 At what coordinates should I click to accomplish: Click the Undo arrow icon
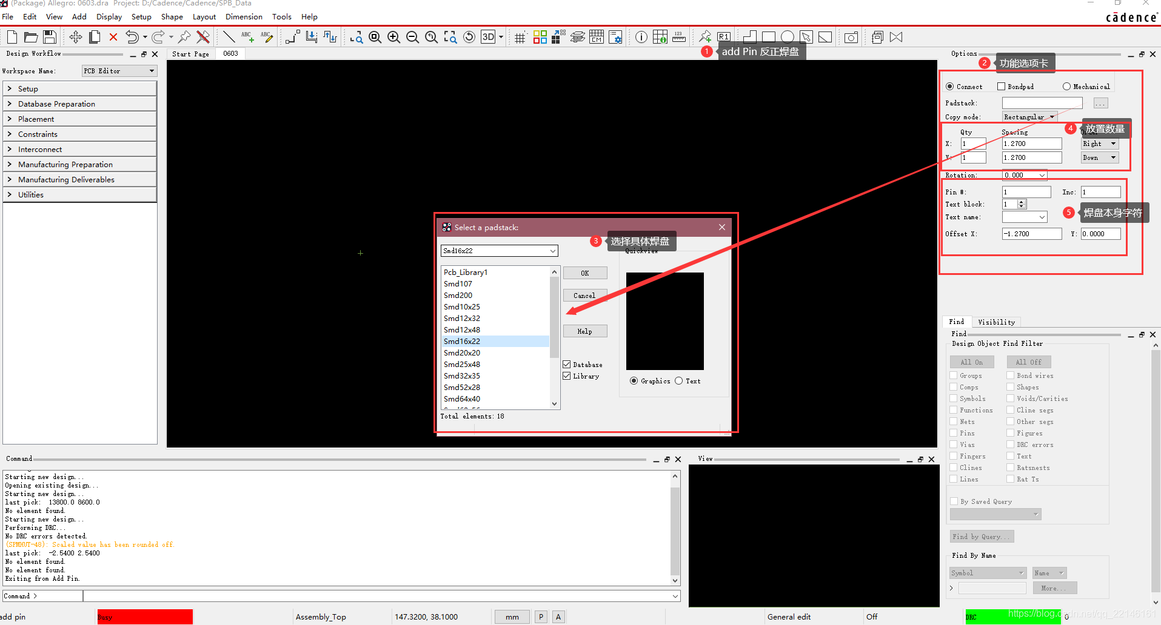tap(132, 38)
